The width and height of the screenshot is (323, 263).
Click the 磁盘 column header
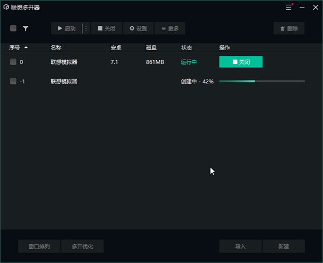pos(151,47)
